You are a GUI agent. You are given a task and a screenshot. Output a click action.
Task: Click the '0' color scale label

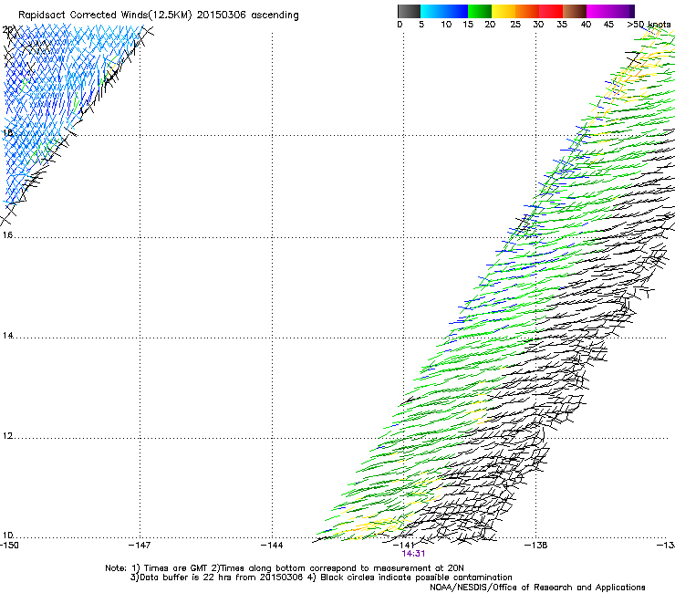pyautogui.click(x=400, y=25)
